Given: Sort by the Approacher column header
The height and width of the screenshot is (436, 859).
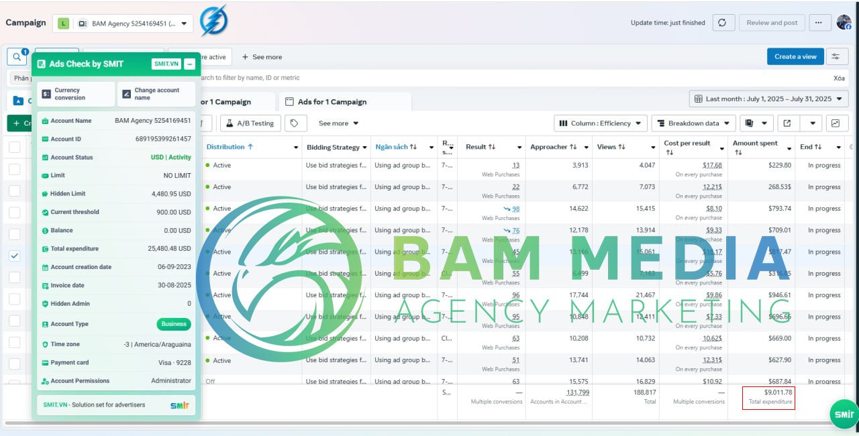Looking at the screenshot, I should click(554, 147).
